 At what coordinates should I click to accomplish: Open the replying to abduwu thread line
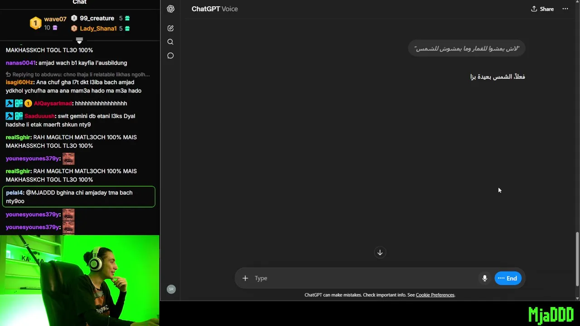tap(77, 74)
